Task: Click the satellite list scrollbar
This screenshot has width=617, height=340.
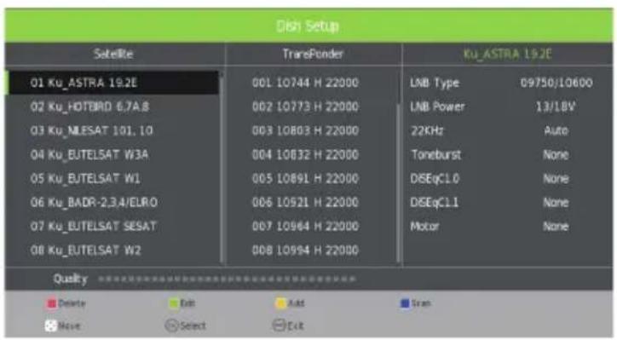Action: click(222, 167)
